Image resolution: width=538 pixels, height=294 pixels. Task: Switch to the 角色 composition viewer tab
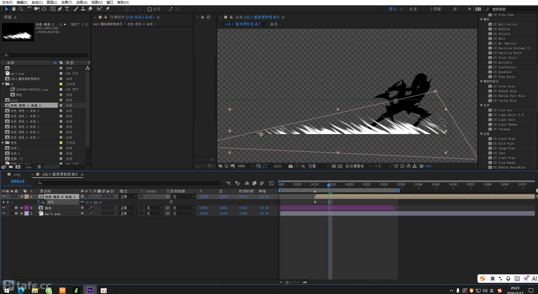(274, 24)
